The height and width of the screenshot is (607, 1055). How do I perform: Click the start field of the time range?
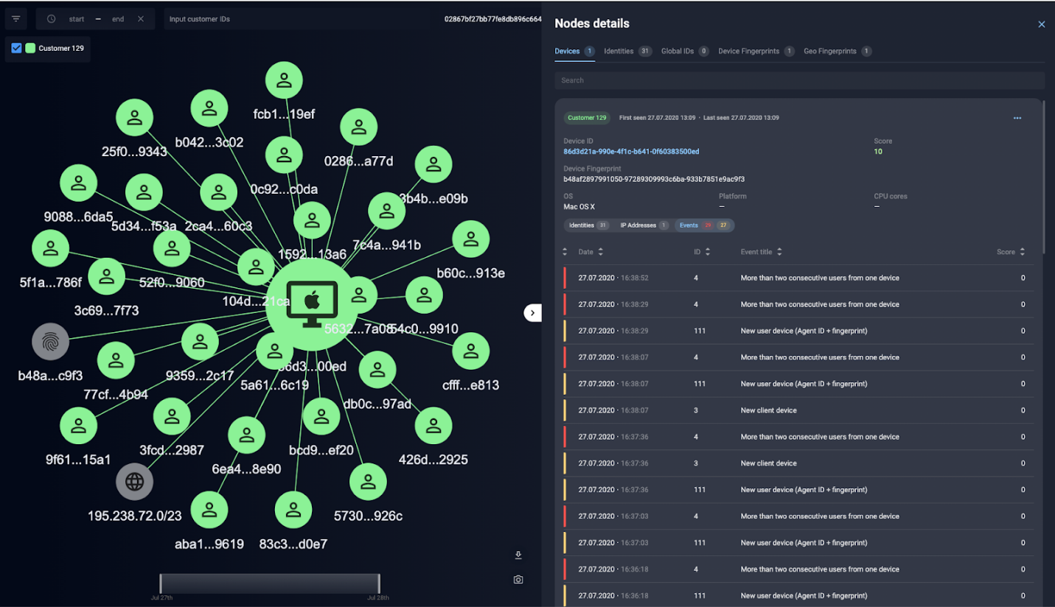pyautogui.click(x=77, y=19)
